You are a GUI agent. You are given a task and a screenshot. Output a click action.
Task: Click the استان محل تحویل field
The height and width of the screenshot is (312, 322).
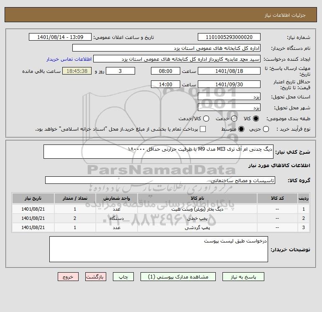pyautogui.click(x=229, y=96)
